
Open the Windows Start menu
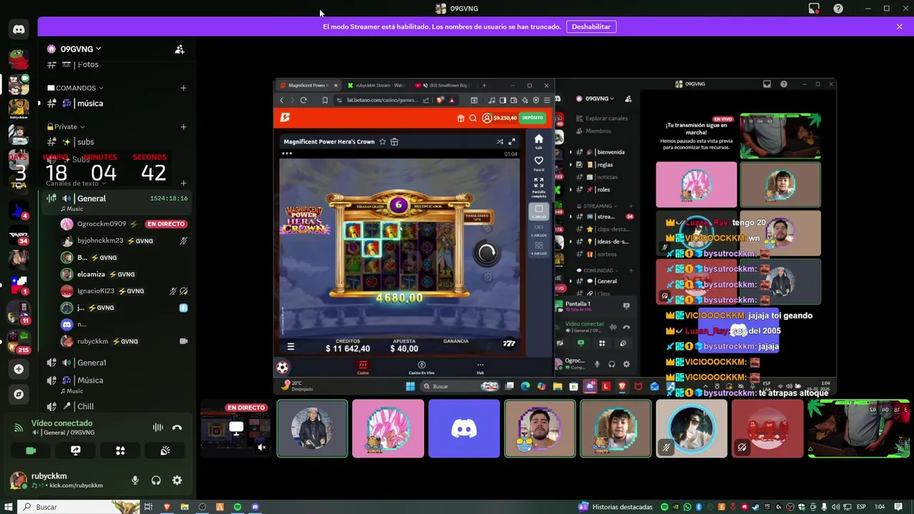pyautogui.click(x=9, y=507)
